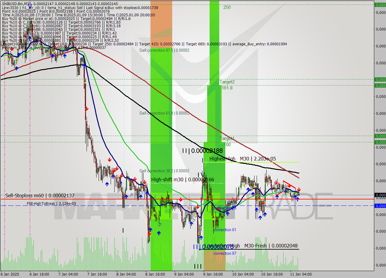
Task: Click the 'Sell-Stoploss m60 | 0.00002137' label
Action: click(40, 196)
